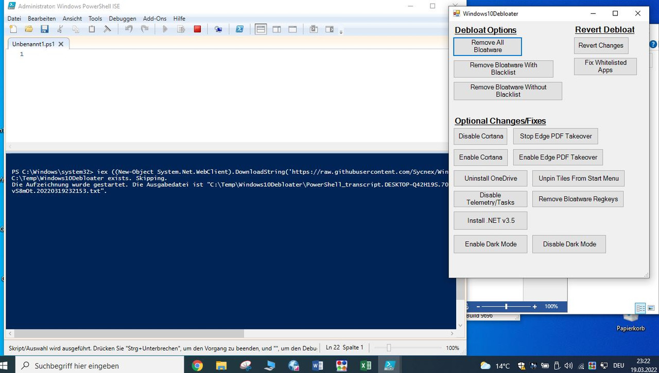
Task: Click the Uninstall OneDrive button
Action: pos(491,179)
